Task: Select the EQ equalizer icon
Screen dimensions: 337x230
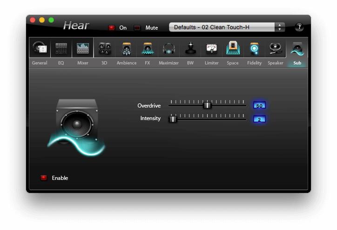Action: [x=61, y=48]
